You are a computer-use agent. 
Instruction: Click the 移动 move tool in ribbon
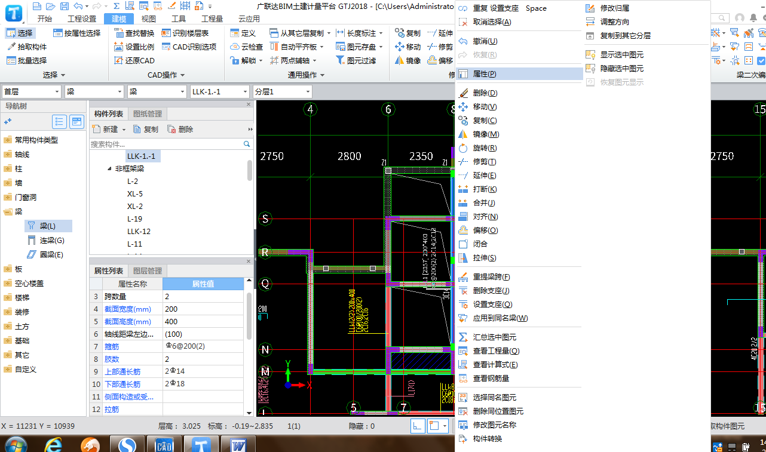[408, 47]
